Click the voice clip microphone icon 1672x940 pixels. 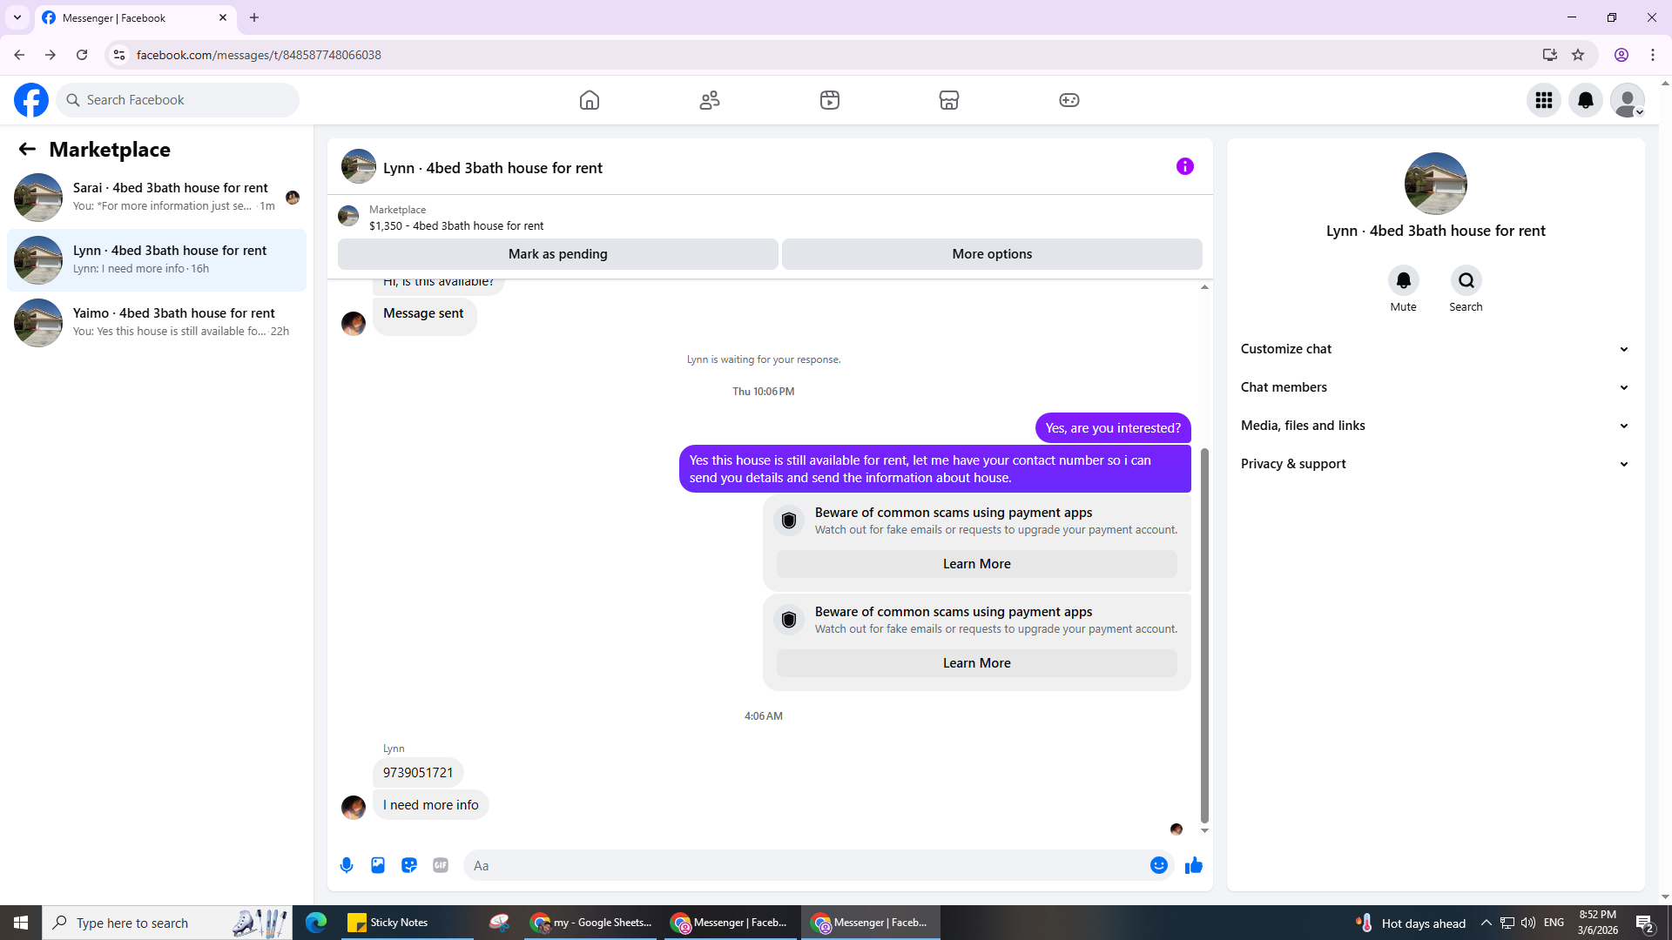click(x=347, y=865)
